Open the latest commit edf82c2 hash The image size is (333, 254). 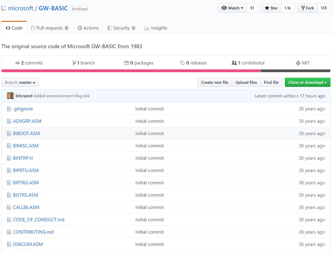291,96
